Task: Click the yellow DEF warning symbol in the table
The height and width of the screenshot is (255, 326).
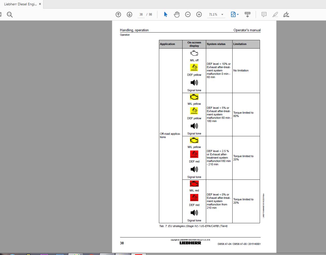Action: [x=194, y=67]
